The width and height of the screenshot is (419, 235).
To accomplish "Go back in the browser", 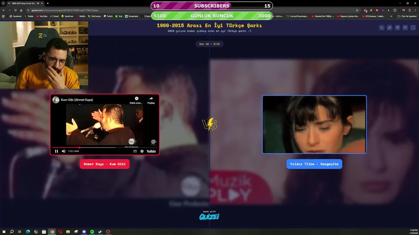I will coord(4,10).
